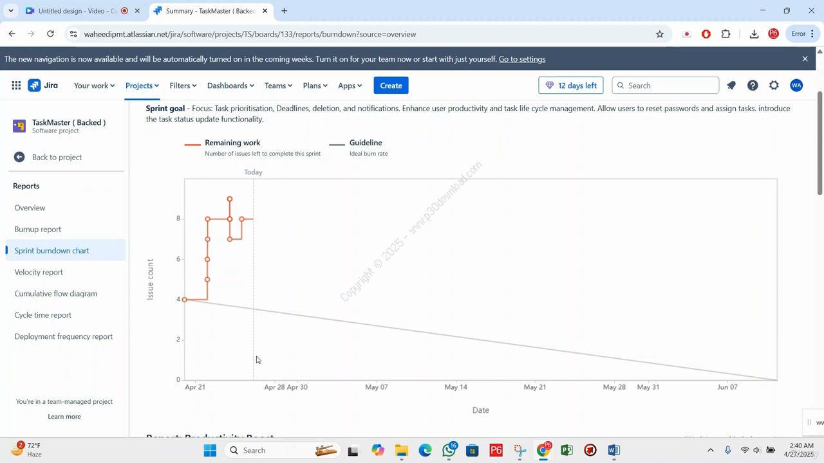The width and height of the screenshot is (824, 463).
Task: Click inside the Jira Search field
Action: point(665,86)
